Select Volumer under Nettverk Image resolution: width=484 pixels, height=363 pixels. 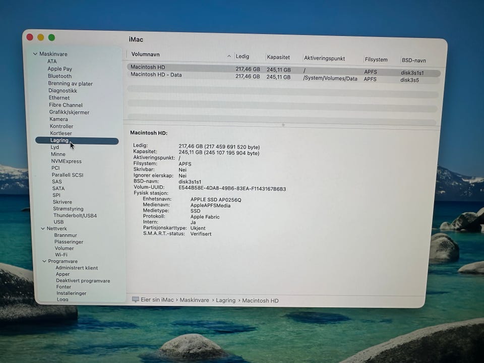(64, 248)
